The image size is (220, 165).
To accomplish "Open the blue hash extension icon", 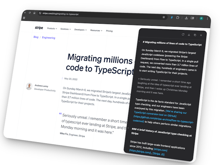I will 172,18.
